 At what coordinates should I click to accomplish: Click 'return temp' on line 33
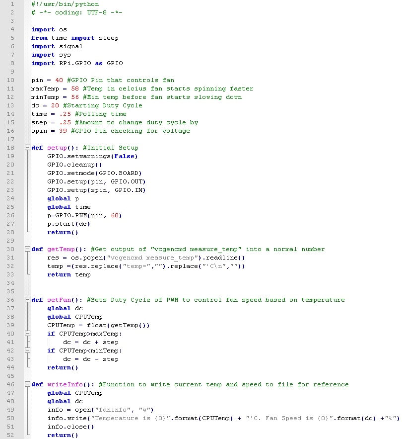pos(69,274)
